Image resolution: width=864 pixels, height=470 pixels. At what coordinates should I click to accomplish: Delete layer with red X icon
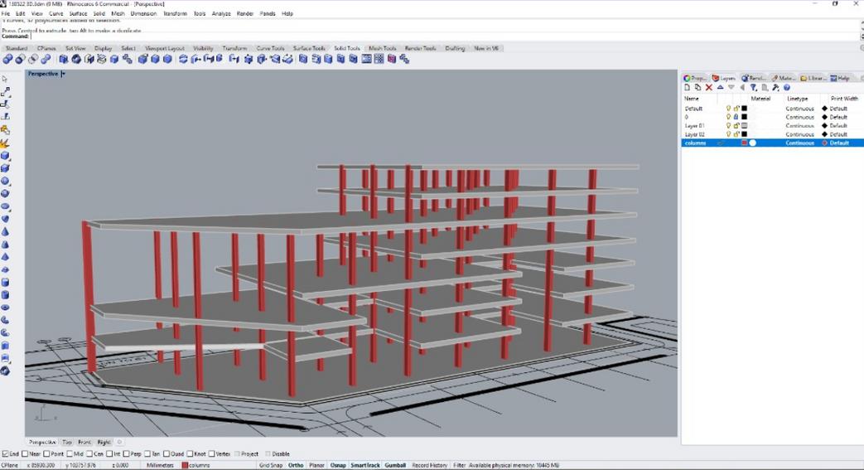point(709,88)
